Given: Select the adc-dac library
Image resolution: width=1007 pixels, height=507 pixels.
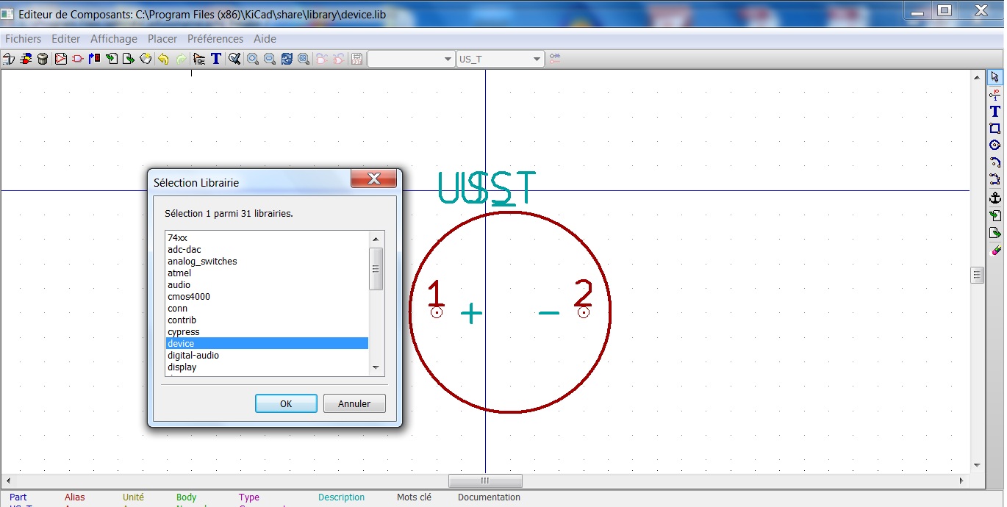Looking at the screenshot, I should (x=267, y=250).
